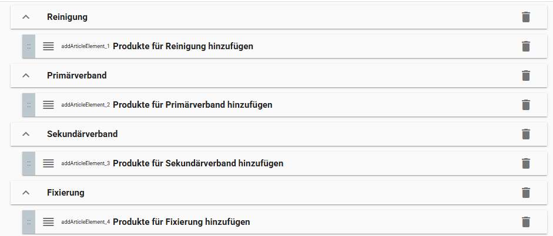The height and width of the screenshot is (236, 553).
Task: Click the list icon beside addArticleElement_2
Action: coord(48,105)
